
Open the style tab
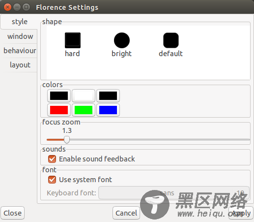[x=19, y=22]
